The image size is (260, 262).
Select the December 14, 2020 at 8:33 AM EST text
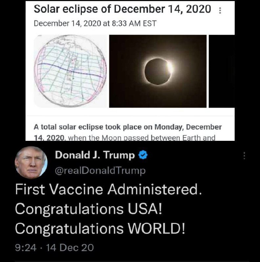tap(95, 23)
